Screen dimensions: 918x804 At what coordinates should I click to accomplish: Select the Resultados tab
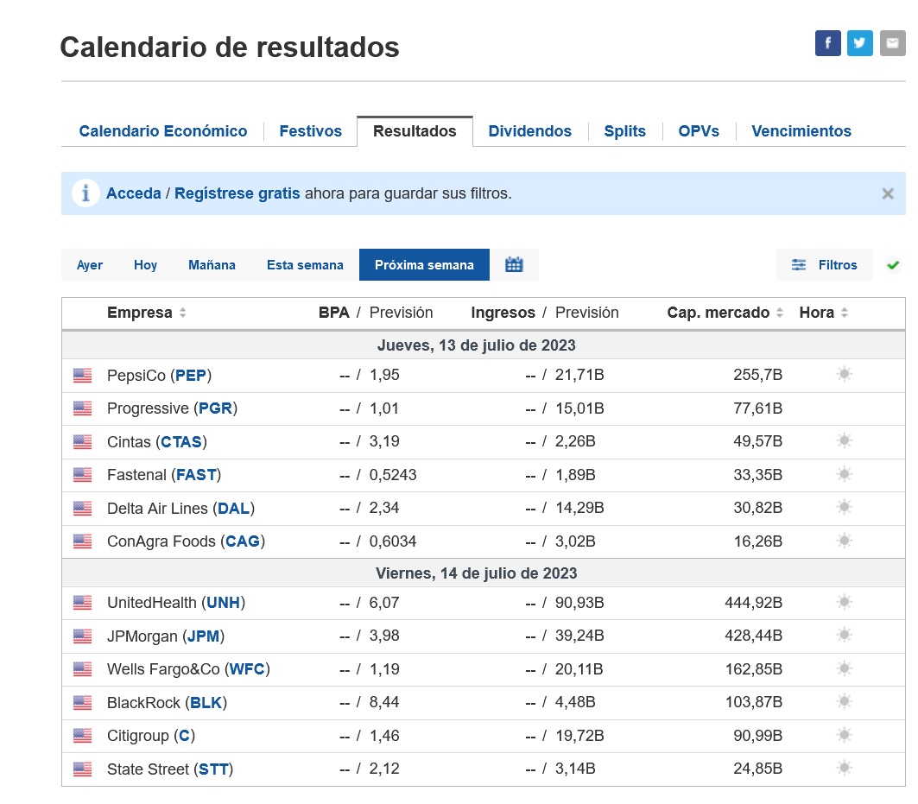[x=415, y=131]
